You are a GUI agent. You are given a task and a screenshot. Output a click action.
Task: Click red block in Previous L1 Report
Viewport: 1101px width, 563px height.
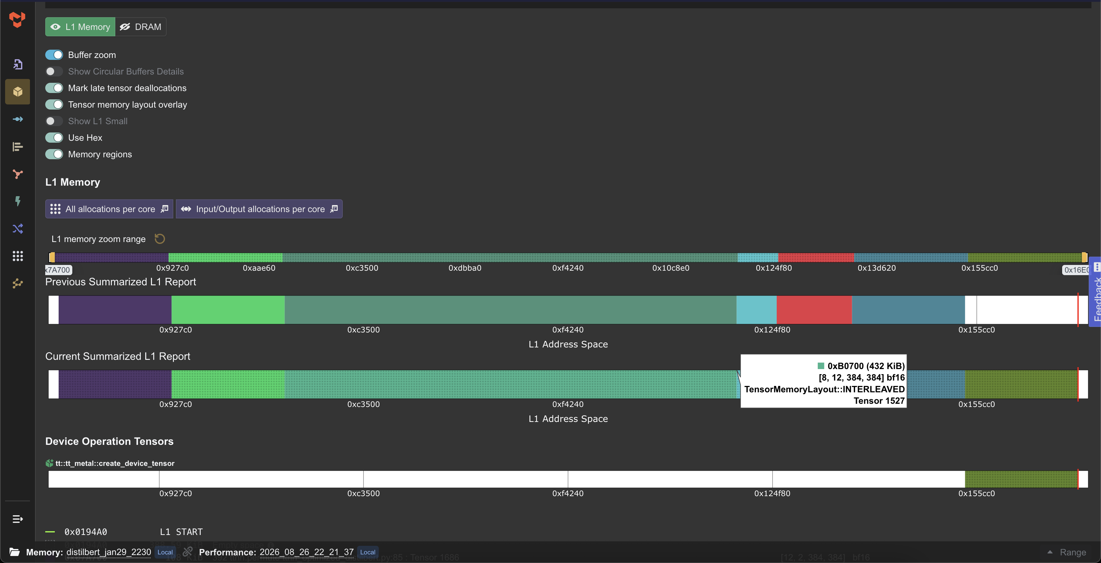[814, 310]
